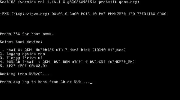This screenshot has width=180, height=100.
Task: Click the SeaBIOS version header line
Action: point(69,2)
